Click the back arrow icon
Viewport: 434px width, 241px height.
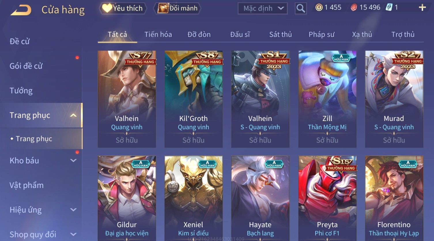click(21, 10)
